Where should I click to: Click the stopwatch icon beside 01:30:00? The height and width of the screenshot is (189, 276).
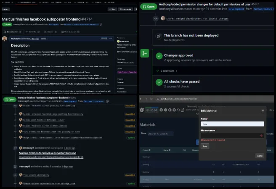click(142, 110)
